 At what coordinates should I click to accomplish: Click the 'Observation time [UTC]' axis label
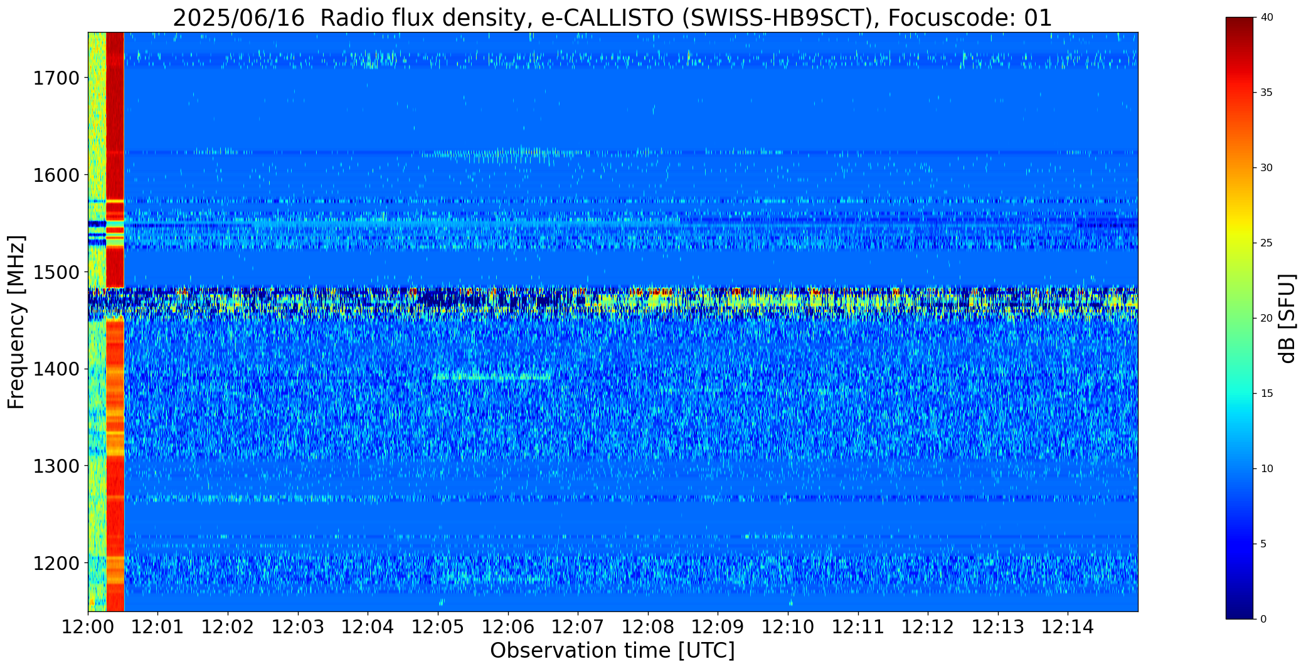612,651
